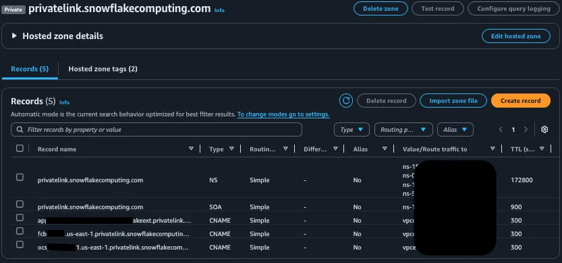The width and height of the screenshot is (562, 263).
Task: Click the Create record button
Action: tap(520, 101)
